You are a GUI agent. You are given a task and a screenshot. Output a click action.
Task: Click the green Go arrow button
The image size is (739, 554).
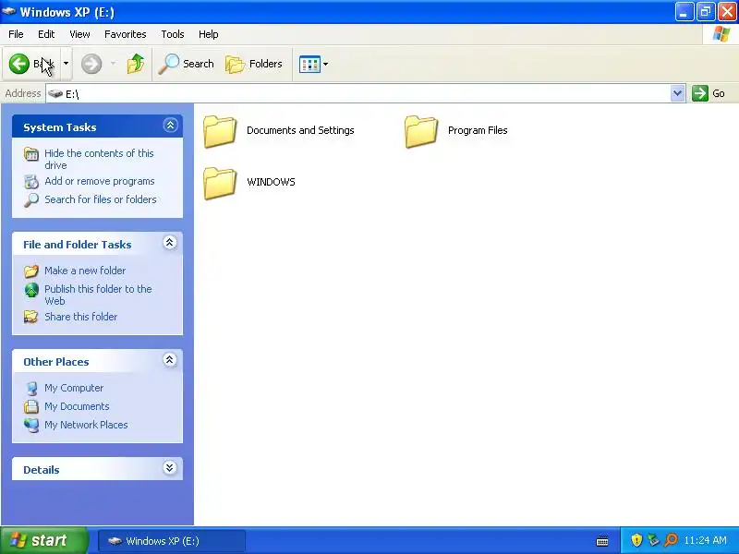pyautogui.click(x=700, y=93)
